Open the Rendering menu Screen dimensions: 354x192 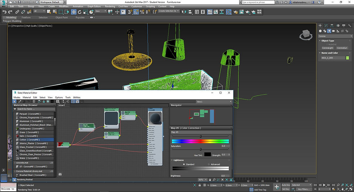pos(110,6)
